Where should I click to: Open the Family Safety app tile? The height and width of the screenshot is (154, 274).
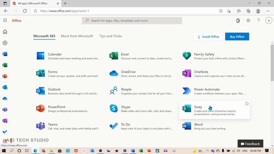pos(214,56)
